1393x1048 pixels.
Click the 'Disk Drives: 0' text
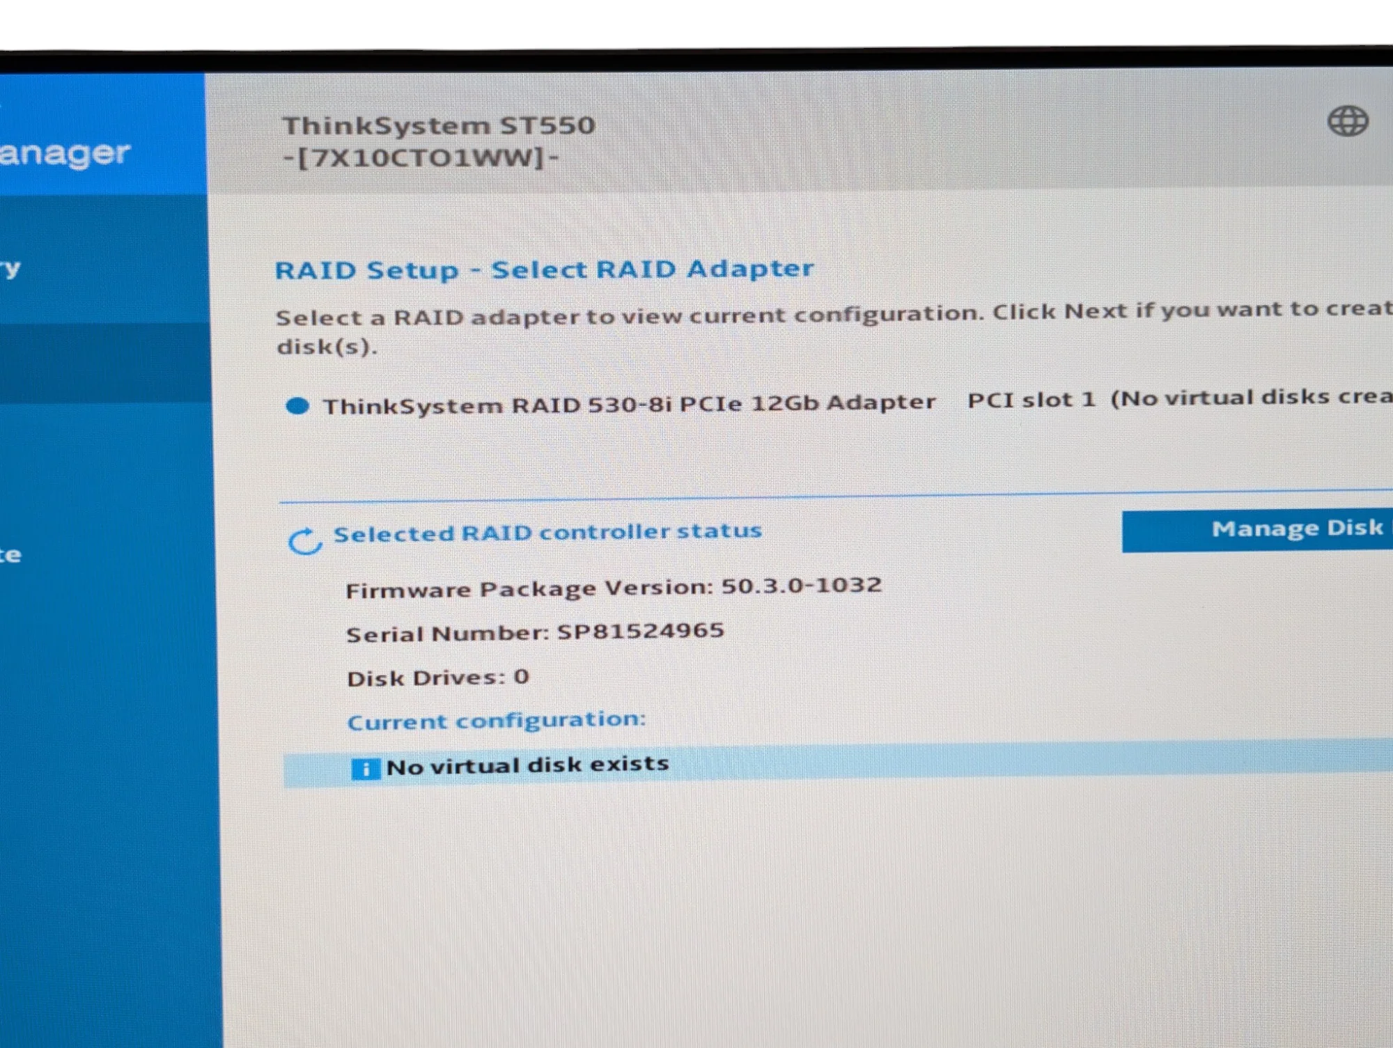(x=438, y=678)
